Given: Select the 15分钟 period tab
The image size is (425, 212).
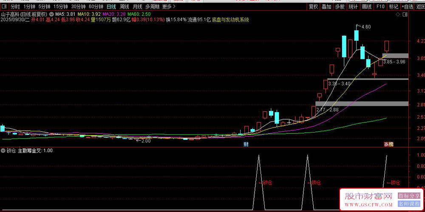Looking at the screenshot, I should pos(60,6).
